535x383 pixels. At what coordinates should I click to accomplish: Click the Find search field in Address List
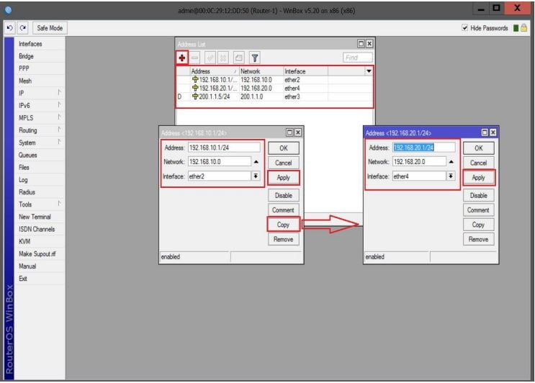tap(358, 58)
